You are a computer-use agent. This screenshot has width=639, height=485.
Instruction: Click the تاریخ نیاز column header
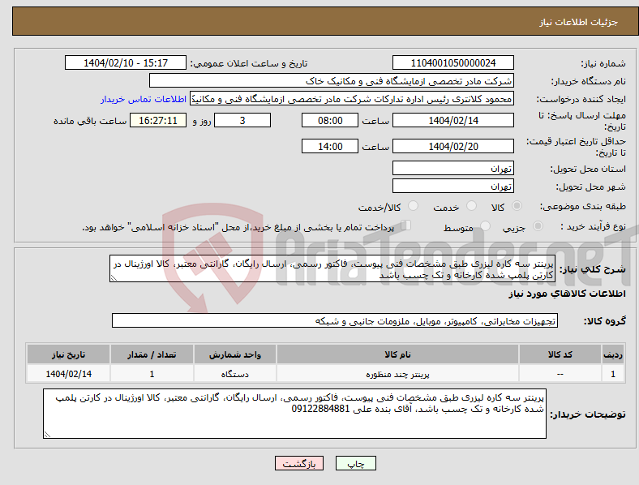pyautogui.click(x=68, y=354)
